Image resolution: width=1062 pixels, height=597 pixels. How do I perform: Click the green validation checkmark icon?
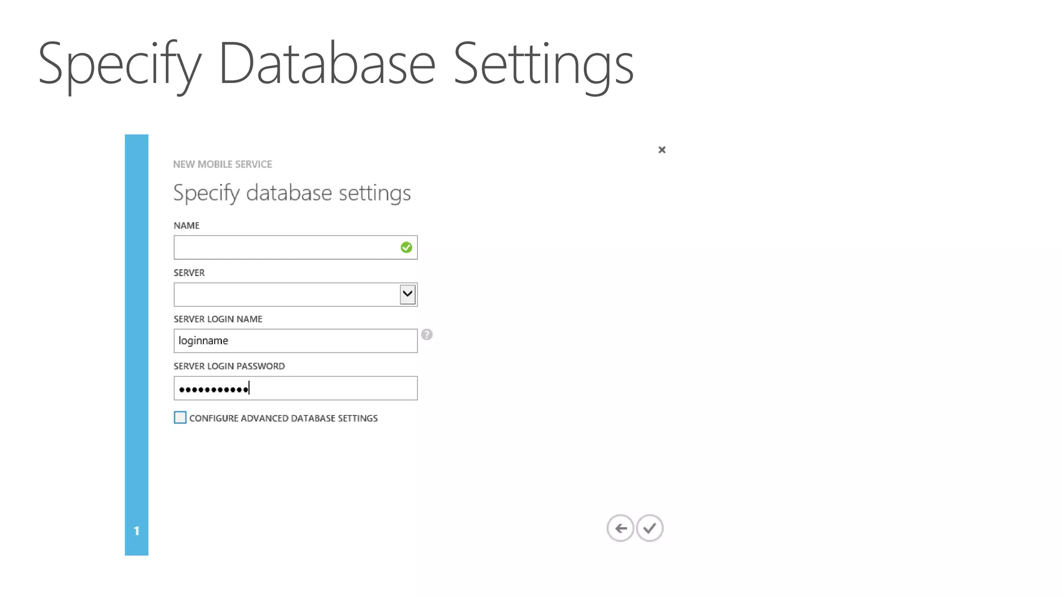(406, 248)
